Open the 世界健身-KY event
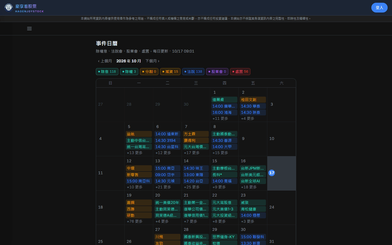 [224, 237]
